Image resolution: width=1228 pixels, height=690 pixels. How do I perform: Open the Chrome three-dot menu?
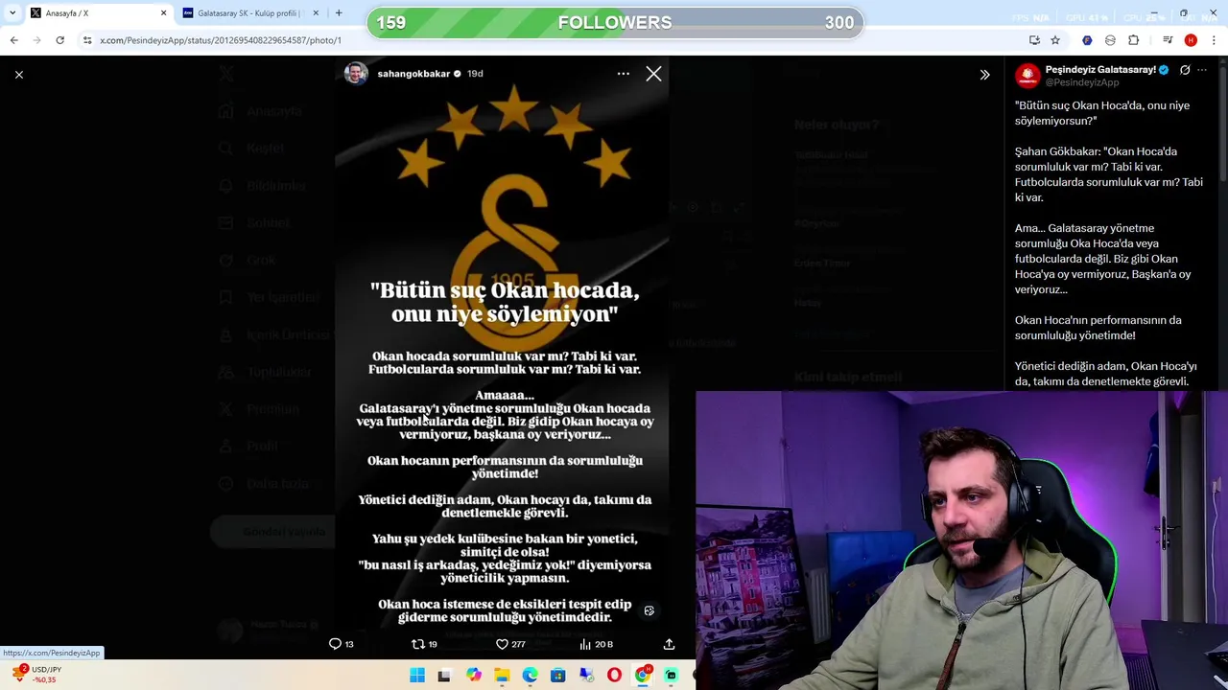(1214, 40)
